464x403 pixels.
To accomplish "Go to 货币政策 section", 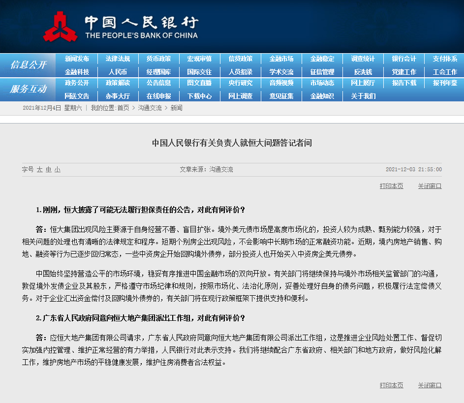I will 158,59.
